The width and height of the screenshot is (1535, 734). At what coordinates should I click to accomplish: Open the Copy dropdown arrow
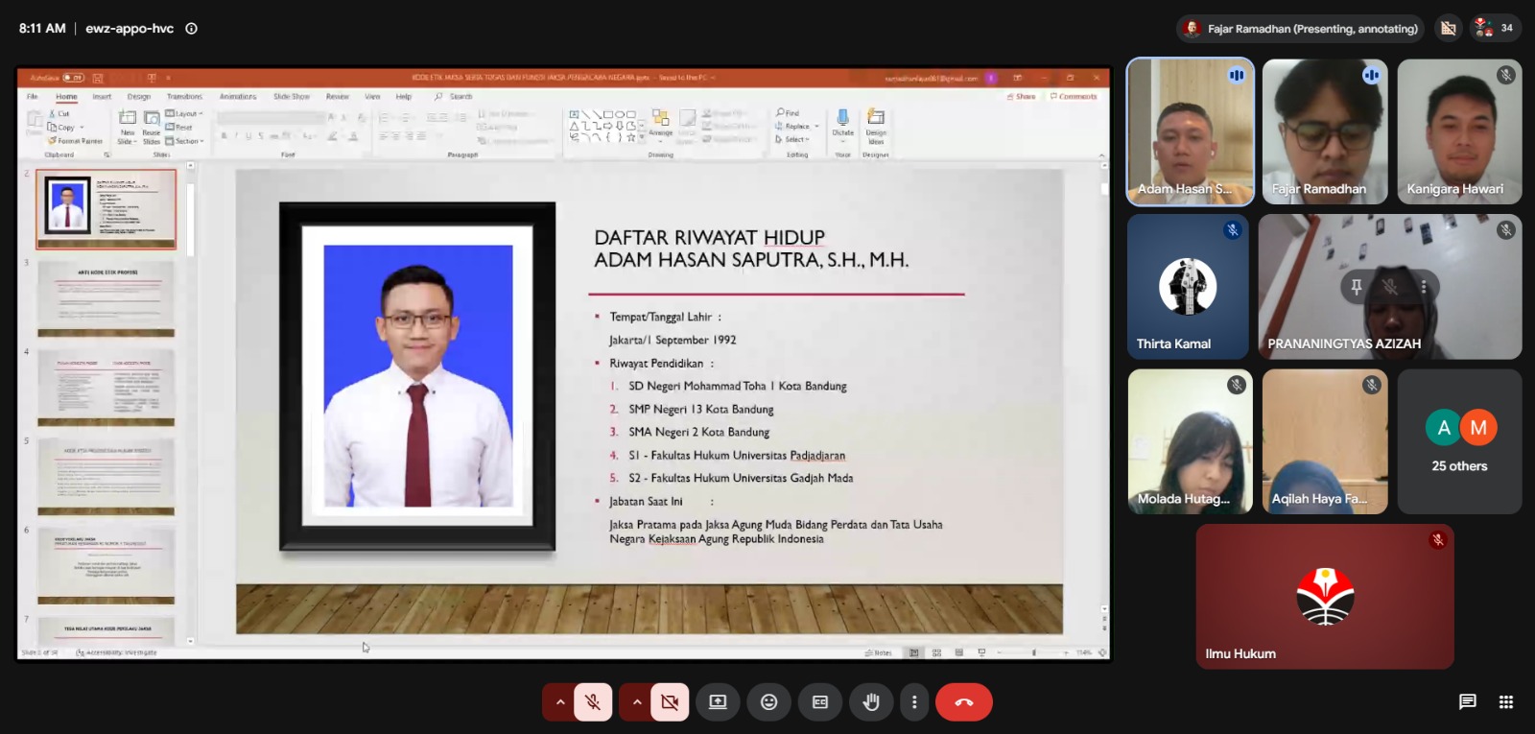pos(83,128)
